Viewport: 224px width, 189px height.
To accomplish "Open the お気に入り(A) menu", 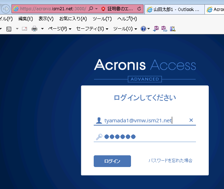I will point(73,19).
